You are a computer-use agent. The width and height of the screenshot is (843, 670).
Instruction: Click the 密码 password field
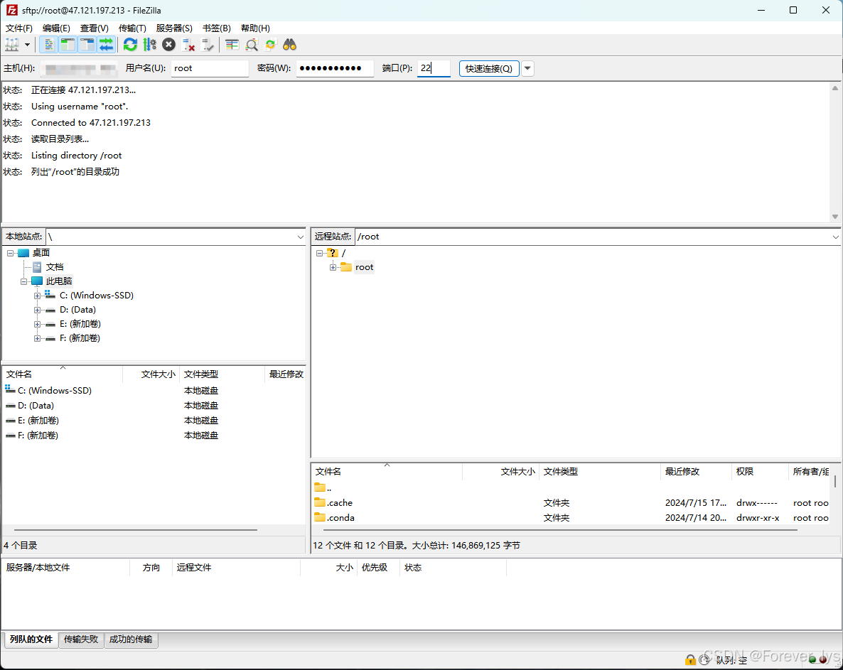click(334, 68)
